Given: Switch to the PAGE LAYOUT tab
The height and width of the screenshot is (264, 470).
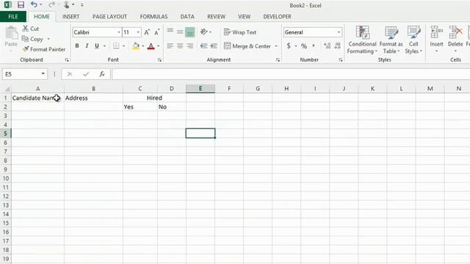Looking at the screenshot, I should pos(109,16).
